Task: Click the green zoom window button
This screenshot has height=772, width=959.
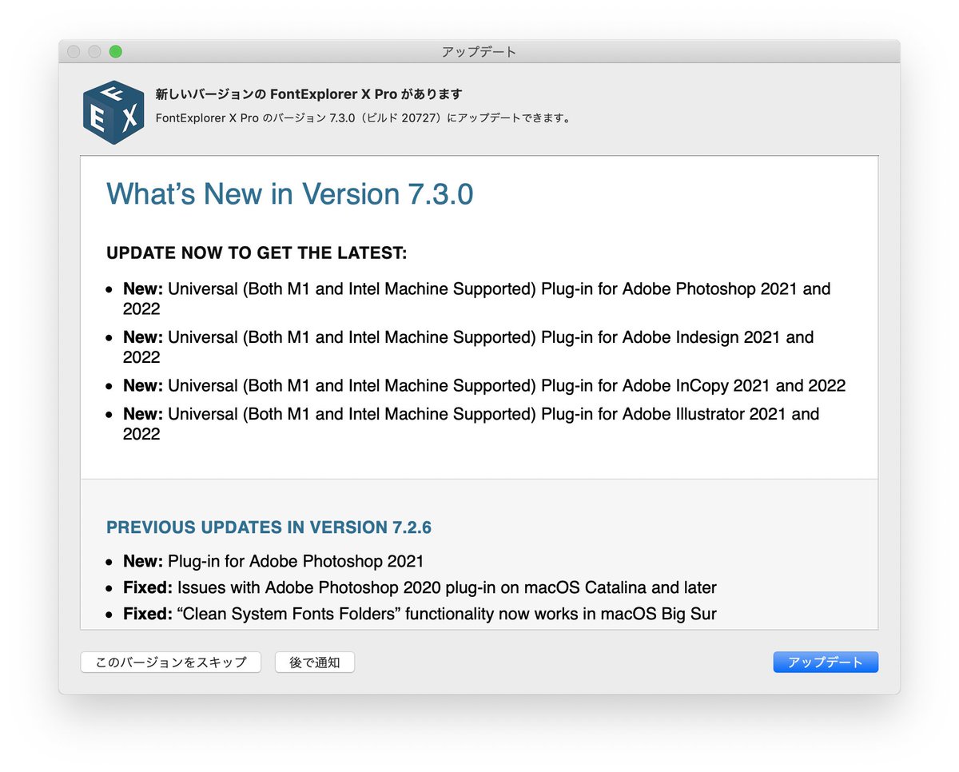Action: [115, 52]
